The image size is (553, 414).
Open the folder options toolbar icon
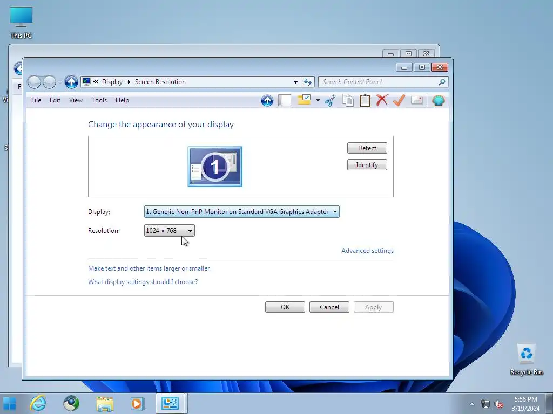click(x=304, y=100)
